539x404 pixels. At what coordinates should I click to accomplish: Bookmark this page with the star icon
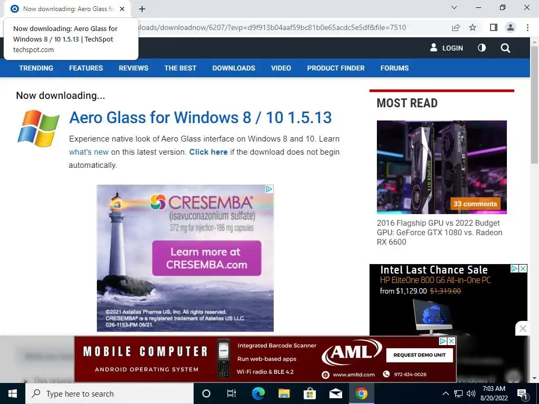coord(473,27)
